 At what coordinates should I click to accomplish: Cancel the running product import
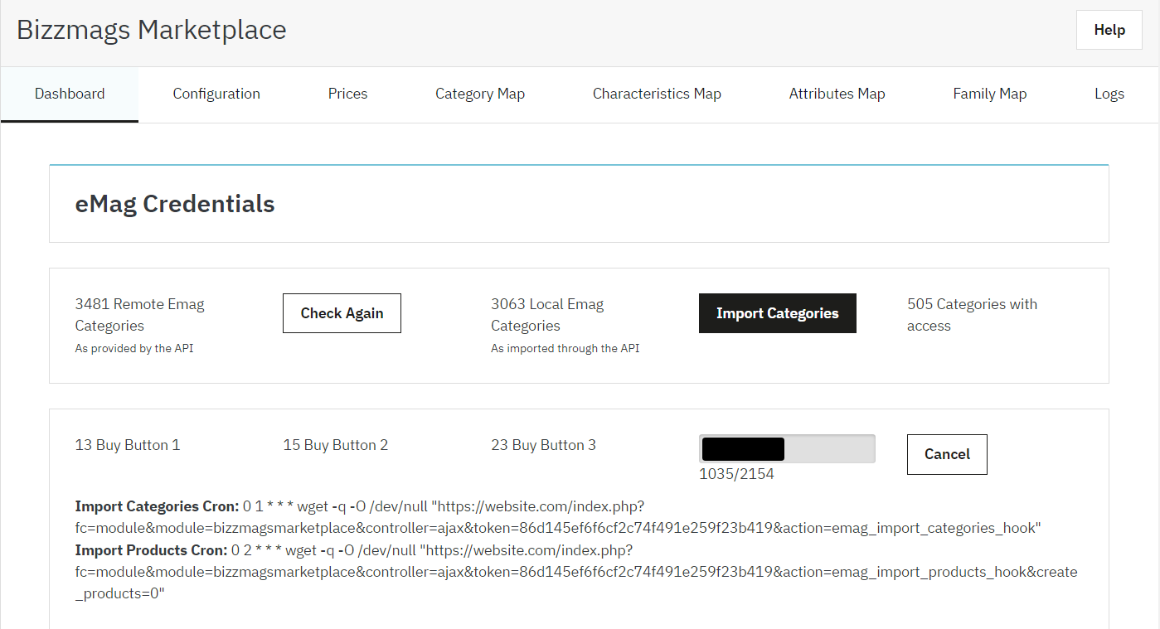point(947,454)
